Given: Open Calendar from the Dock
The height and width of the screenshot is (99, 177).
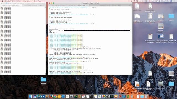Looking at the screenshot, I should click(84, 96).
